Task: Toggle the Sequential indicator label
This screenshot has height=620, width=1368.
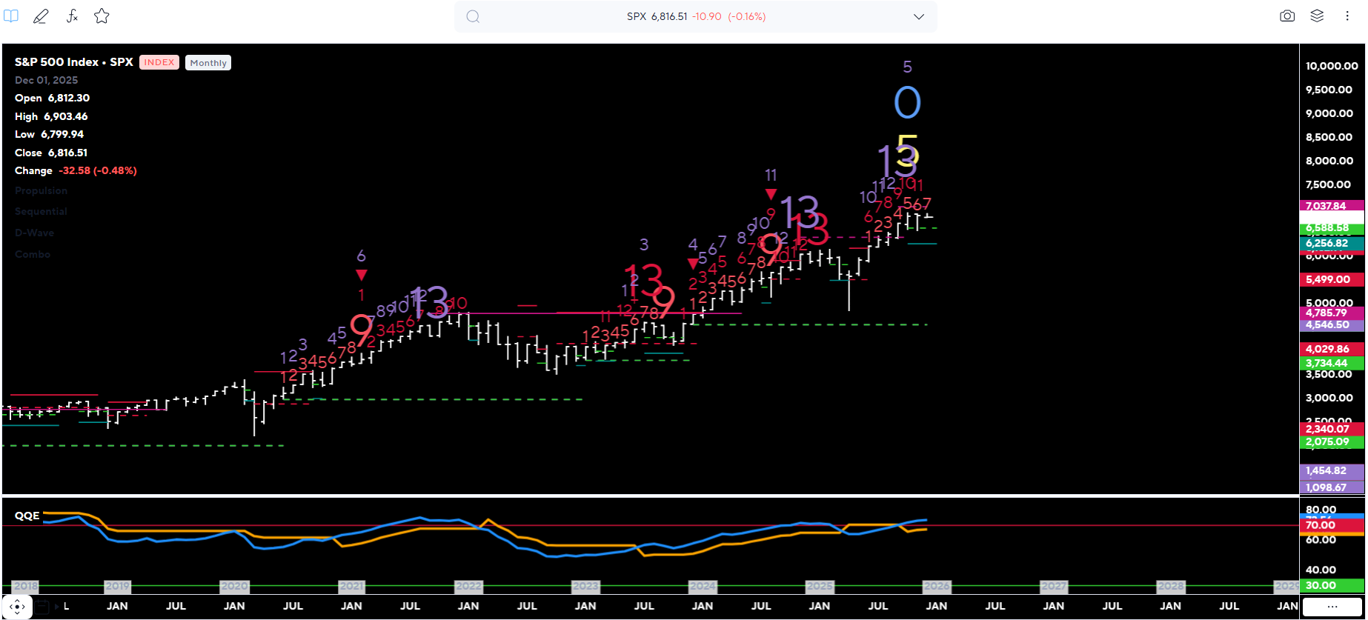Action: coord(41,212)
